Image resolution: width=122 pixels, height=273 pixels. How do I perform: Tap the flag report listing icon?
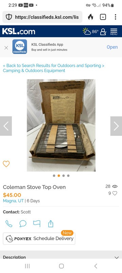[37, 224]
